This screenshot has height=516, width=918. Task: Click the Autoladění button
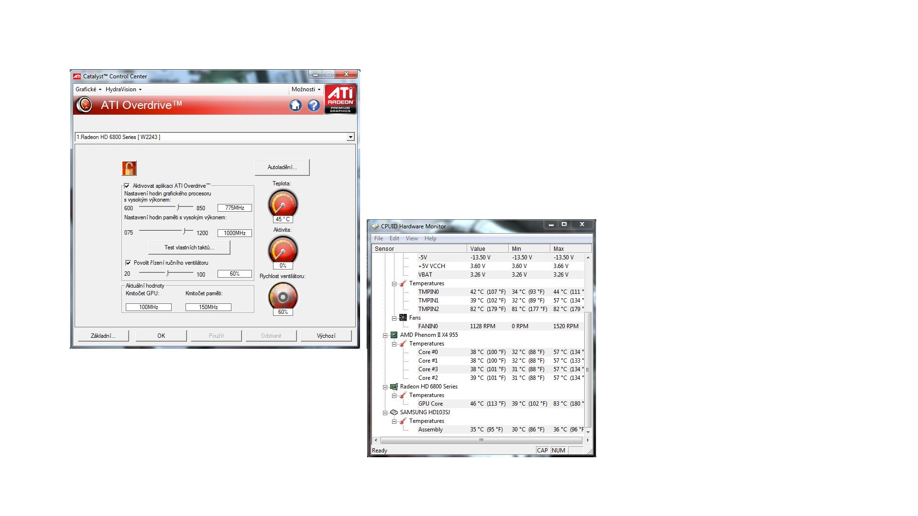[282, 167]
